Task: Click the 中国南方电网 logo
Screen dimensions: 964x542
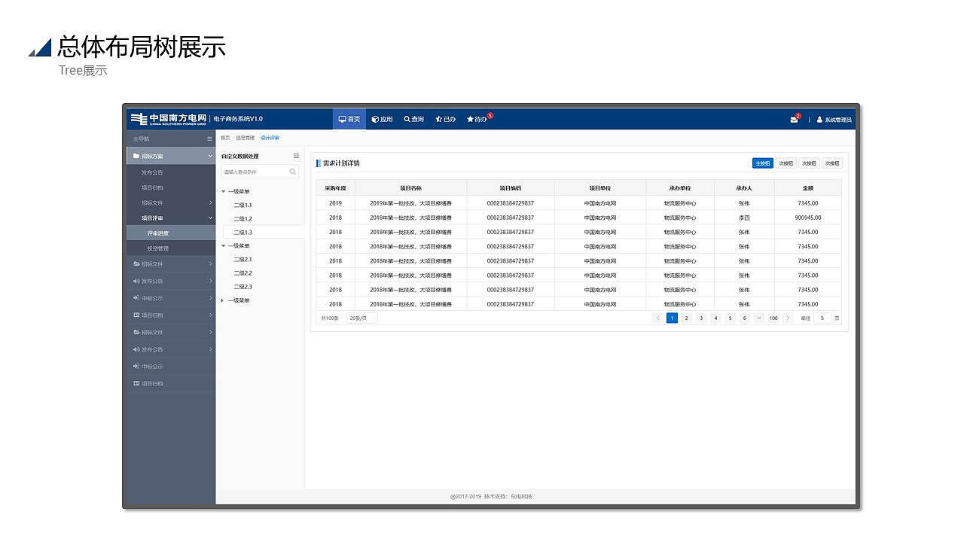Action: click(x=168, y=119)
